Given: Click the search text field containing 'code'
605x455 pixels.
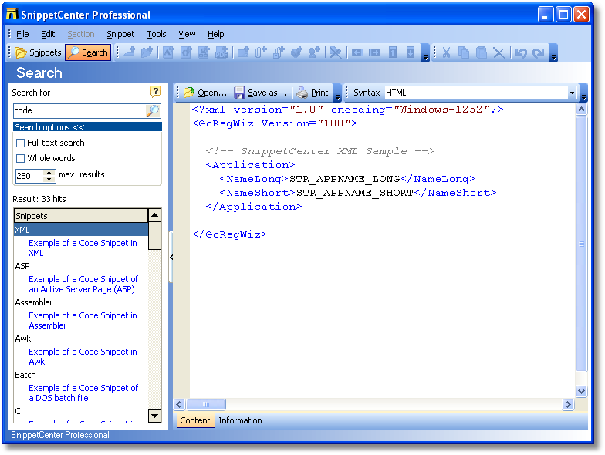Looking at the screenshot, I should 79,111.
